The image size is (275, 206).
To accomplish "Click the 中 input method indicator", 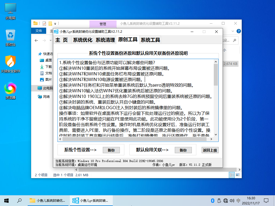I will tap(238, 201).
